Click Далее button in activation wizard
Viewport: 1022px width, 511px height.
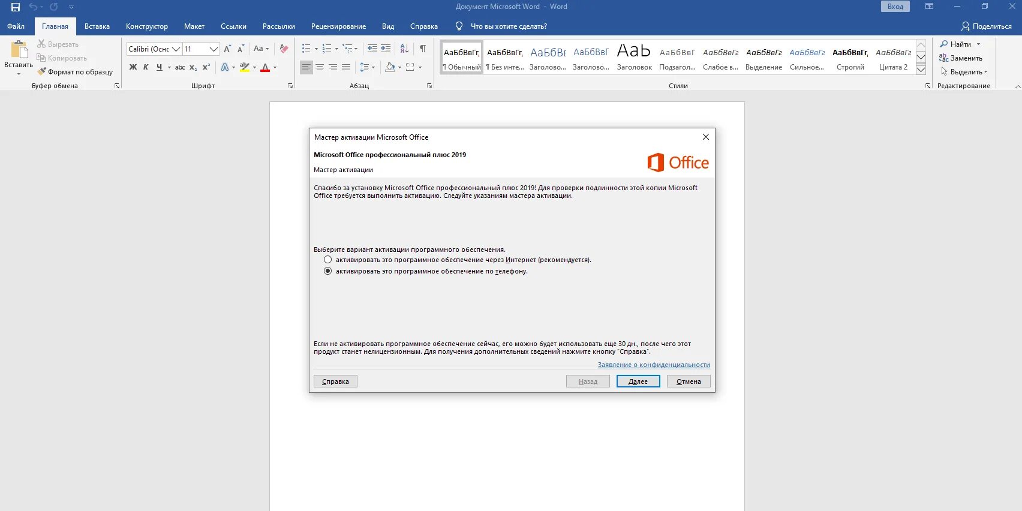click(638, 381)
